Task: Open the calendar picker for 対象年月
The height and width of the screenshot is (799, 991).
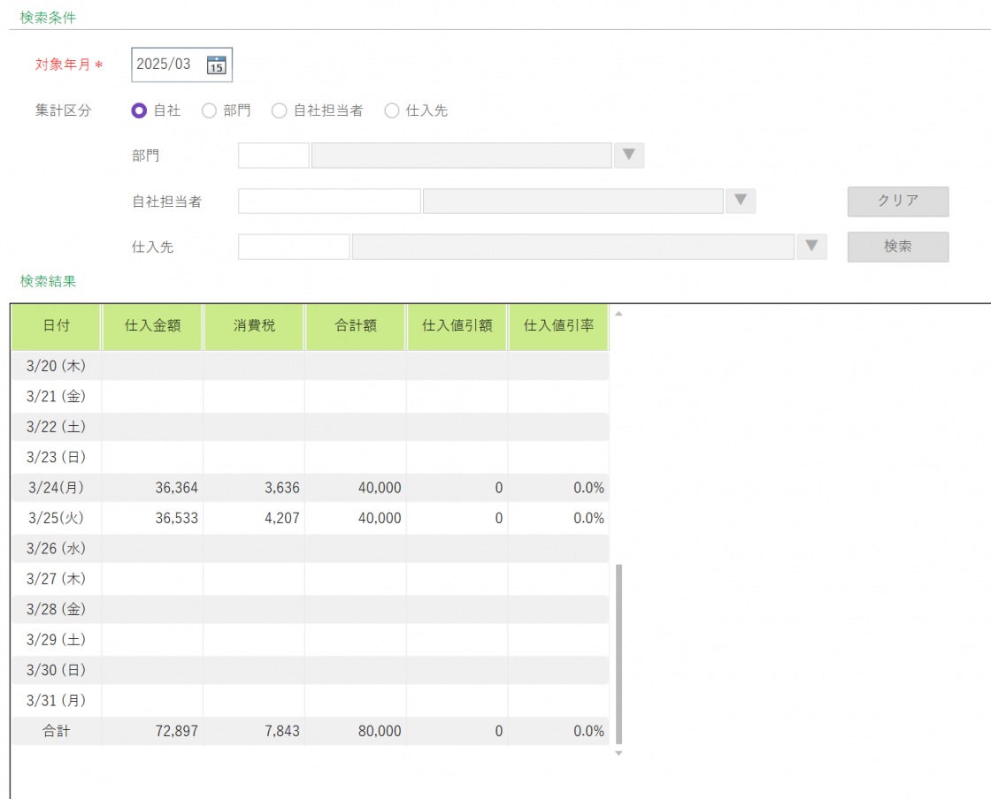Action: coord(217,65)
